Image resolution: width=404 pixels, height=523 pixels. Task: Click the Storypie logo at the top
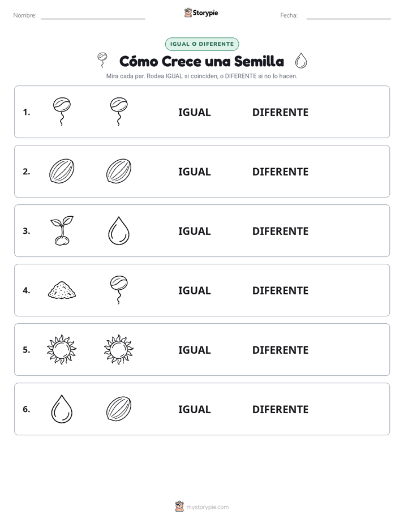tap(201, 12)
